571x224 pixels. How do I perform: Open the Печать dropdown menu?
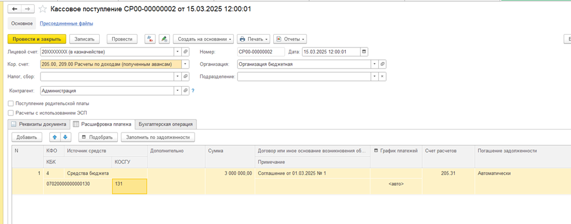[x=254, y=39]
